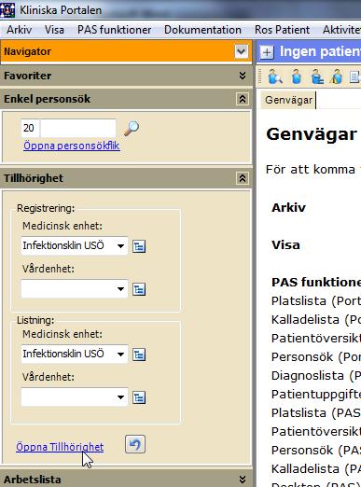361x487 pixels.
Task: Click the fourth toolbar icon, person with warning
Action: pos(337,77)
